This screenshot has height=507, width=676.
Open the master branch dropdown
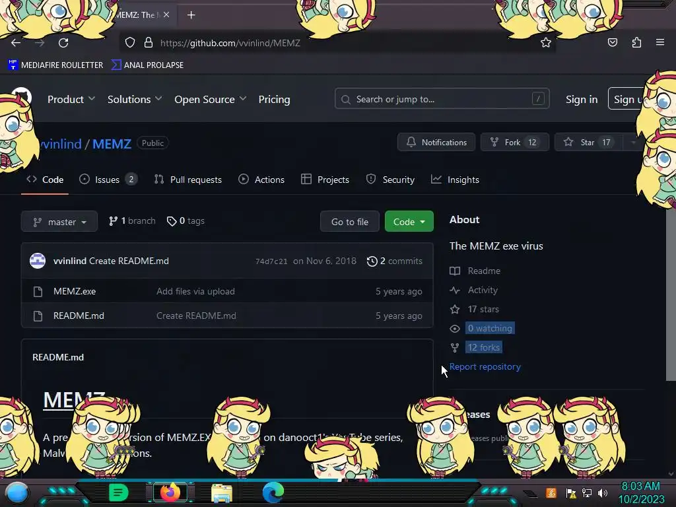[59, 222]
